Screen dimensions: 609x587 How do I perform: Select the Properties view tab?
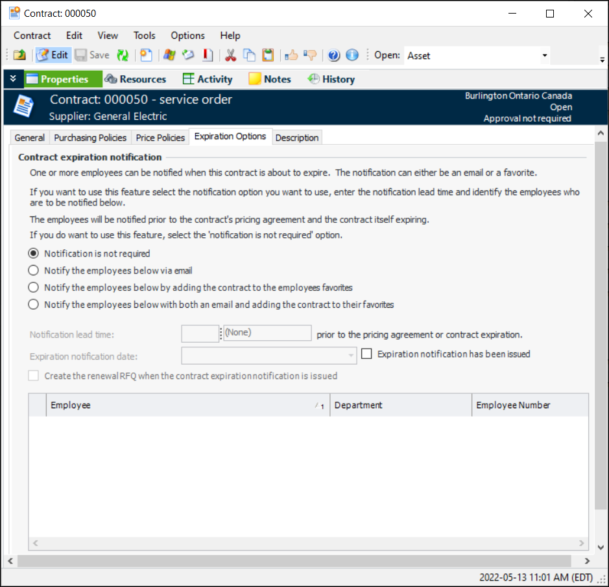tap(63, 79)
